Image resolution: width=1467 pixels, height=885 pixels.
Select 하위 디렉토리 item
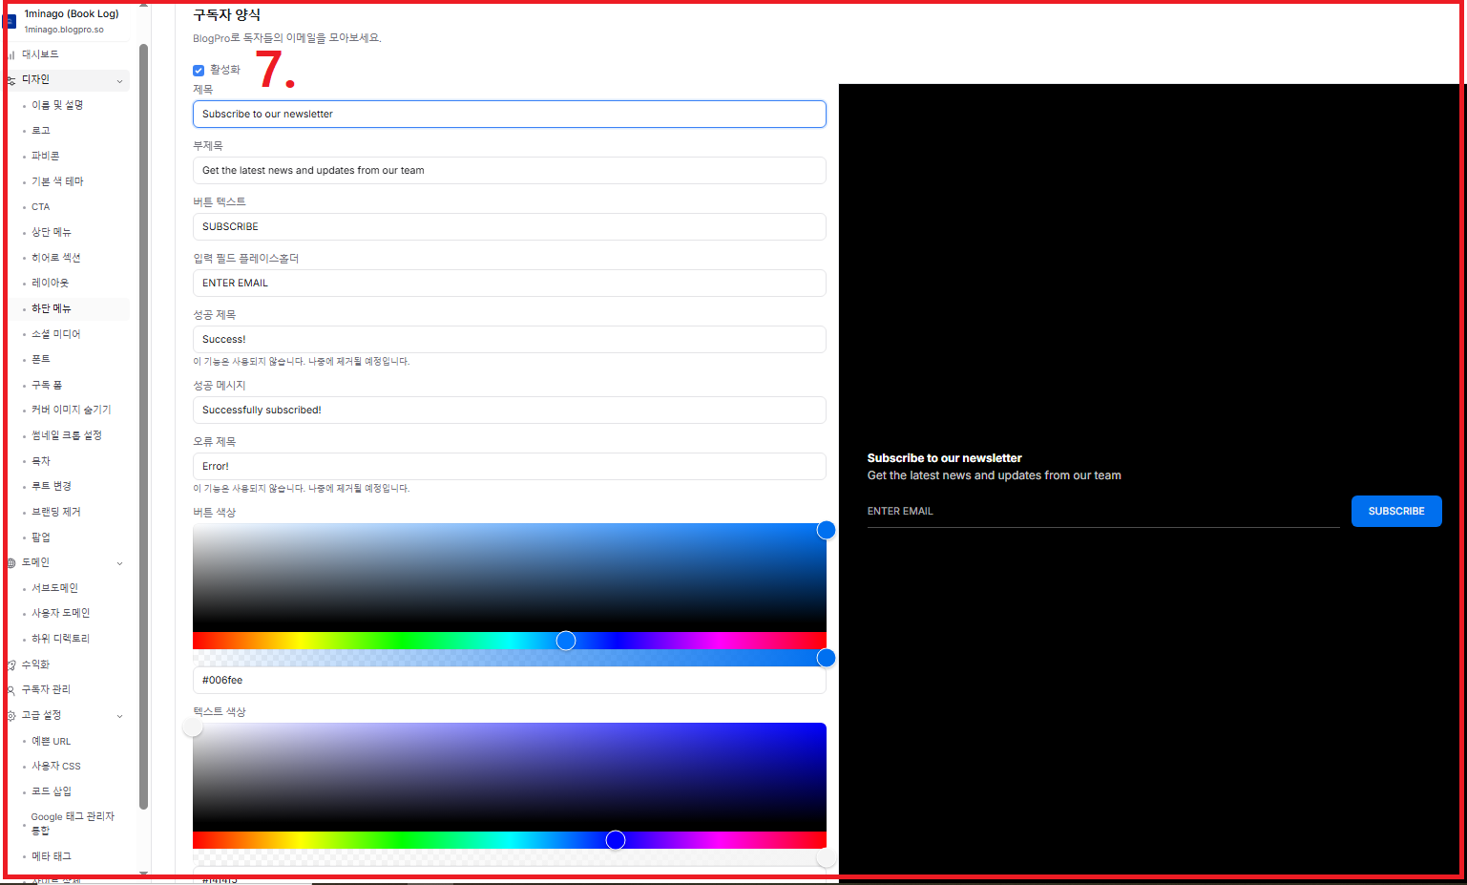(60, 639)
